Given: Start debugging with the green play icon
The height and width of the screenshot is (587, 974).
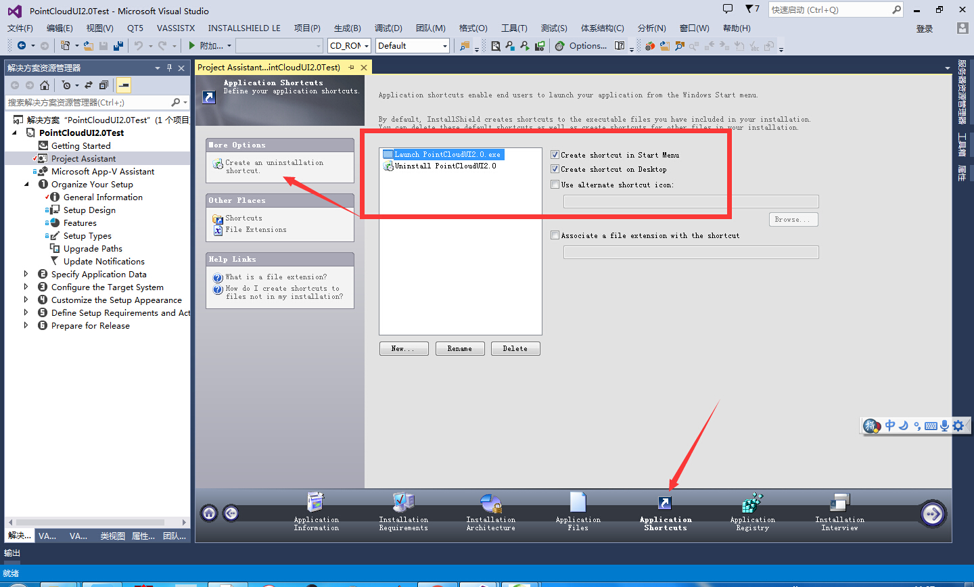Looking at the screenshot, I should pos(192,45).
